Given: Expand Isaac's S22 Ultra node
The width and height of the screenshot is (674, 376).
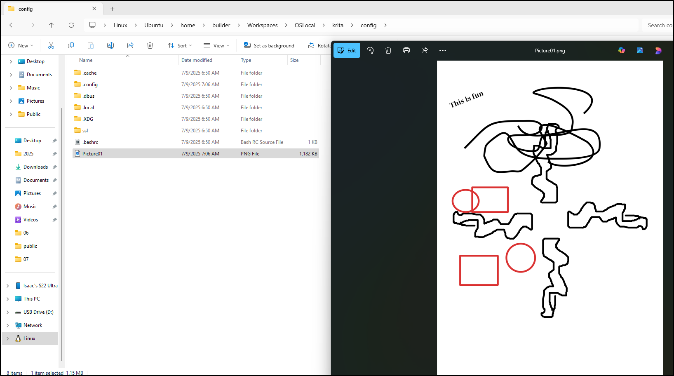Looking at the screenshot, I should click(x=7, y=286).
